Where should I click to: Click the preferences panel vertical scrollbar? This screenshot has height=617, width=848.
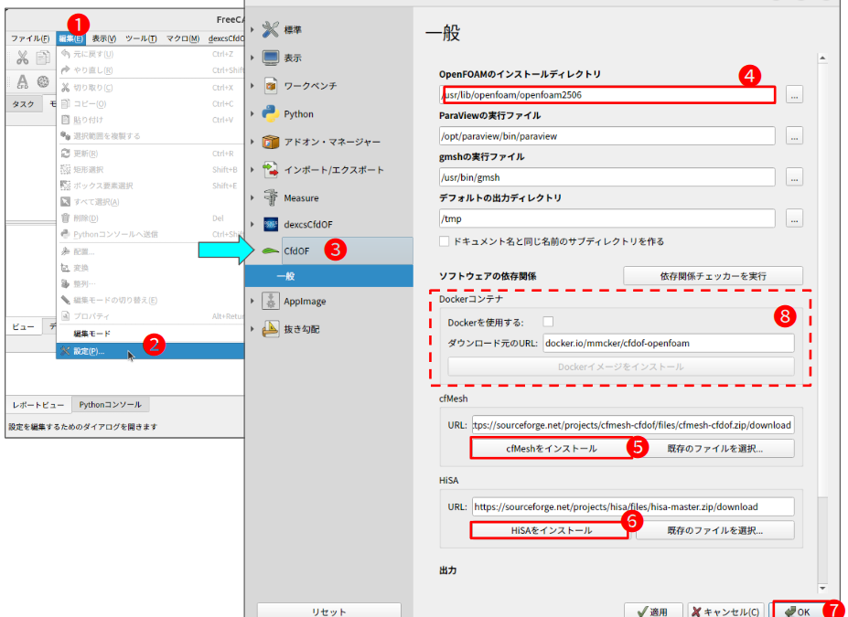pyautogui.click(x=821, y=274)
